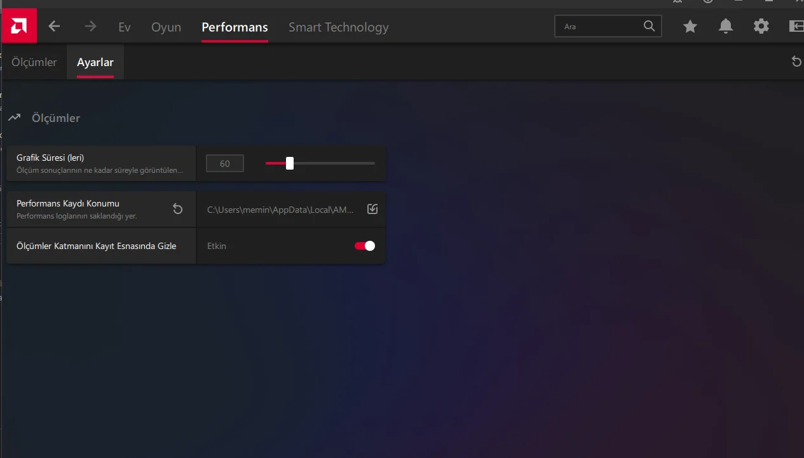The width and height of the screenshot is (804, 458).
Task: Click the AMD logo icon
Action: pos(19,25)
